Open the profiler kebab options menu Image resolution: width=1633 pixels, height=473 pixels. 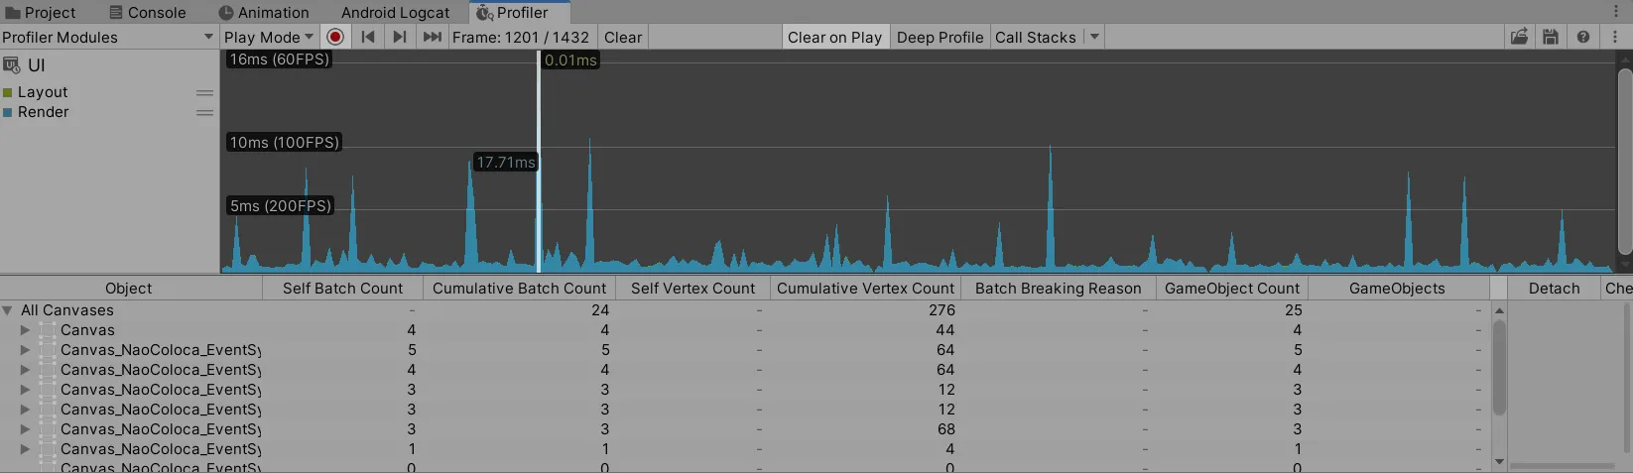coord(1615,37)
